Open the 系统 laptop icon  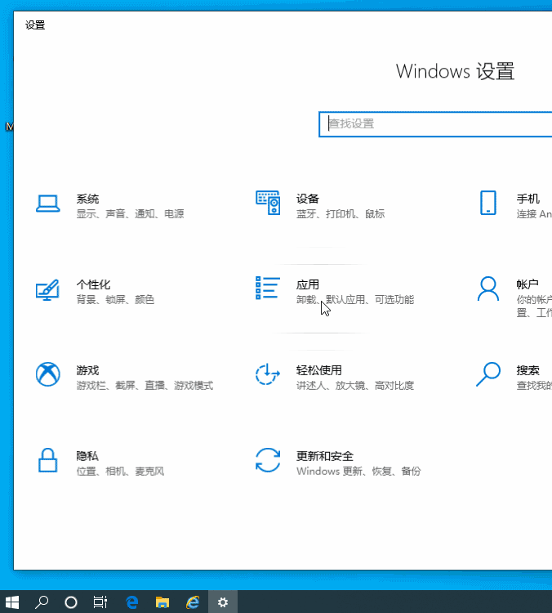(x=47, y=204)
